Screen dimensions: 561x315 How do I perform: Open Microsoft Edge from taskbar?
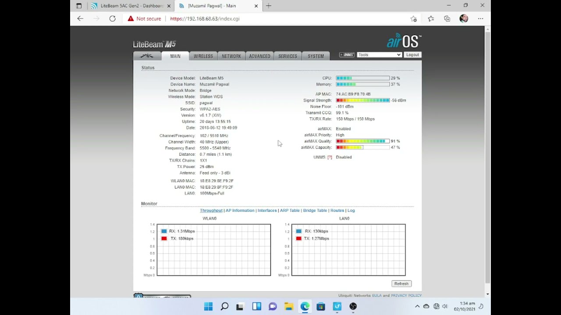pyautogui.click(x=305, y=306)
